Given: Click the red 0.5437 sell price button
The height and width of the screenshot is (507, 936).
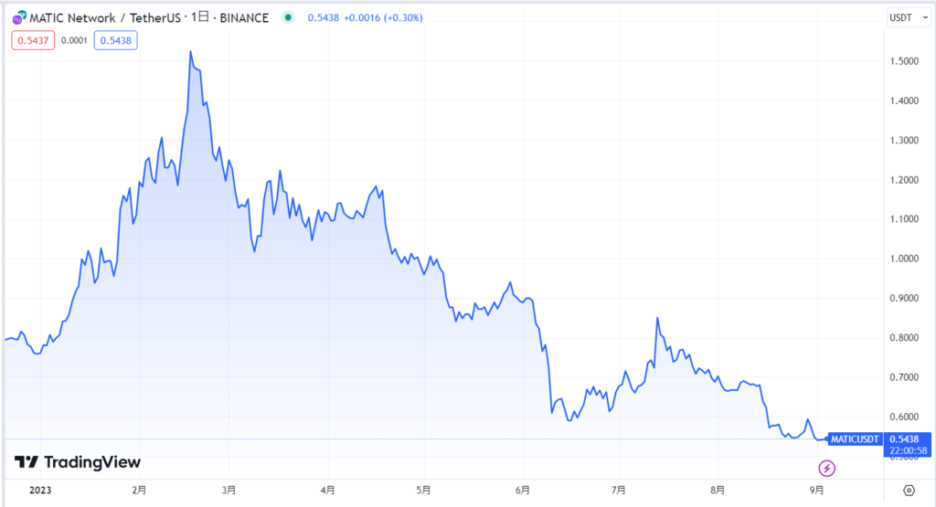Looking at the screenshot, I should (32, 40).
